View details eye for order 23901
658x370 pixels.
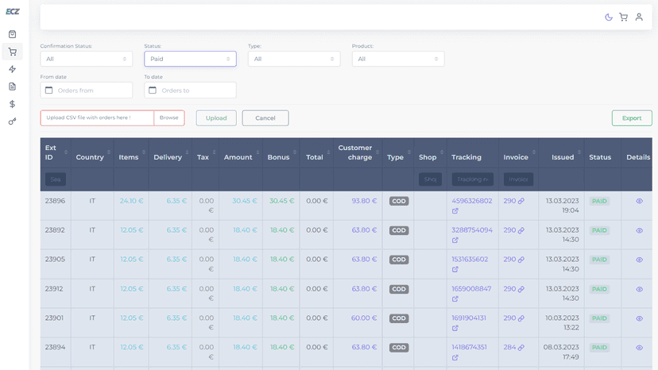click(639, 318)
